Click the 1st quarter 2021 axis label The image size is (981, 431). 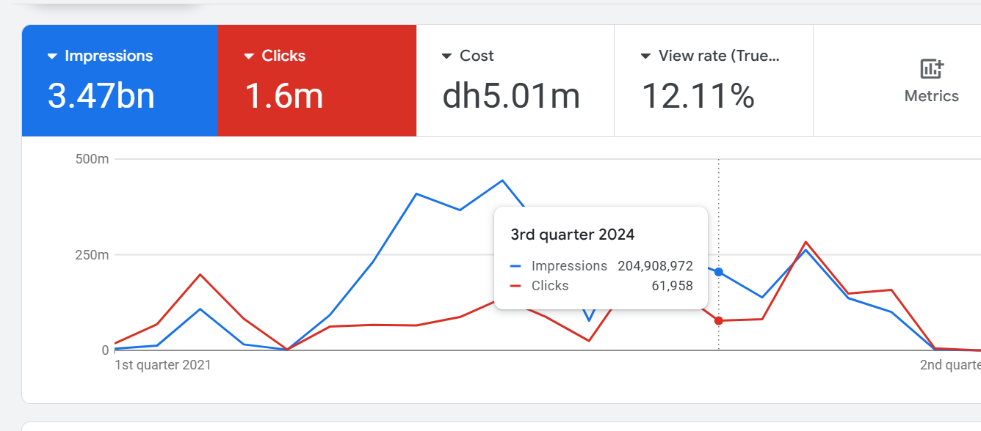162,364
